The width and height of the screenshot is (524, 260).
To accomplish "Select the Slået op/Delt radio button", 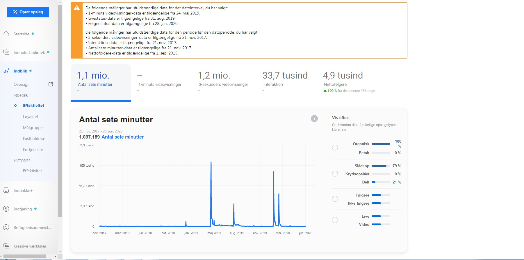I will click(x=335, y=174).
